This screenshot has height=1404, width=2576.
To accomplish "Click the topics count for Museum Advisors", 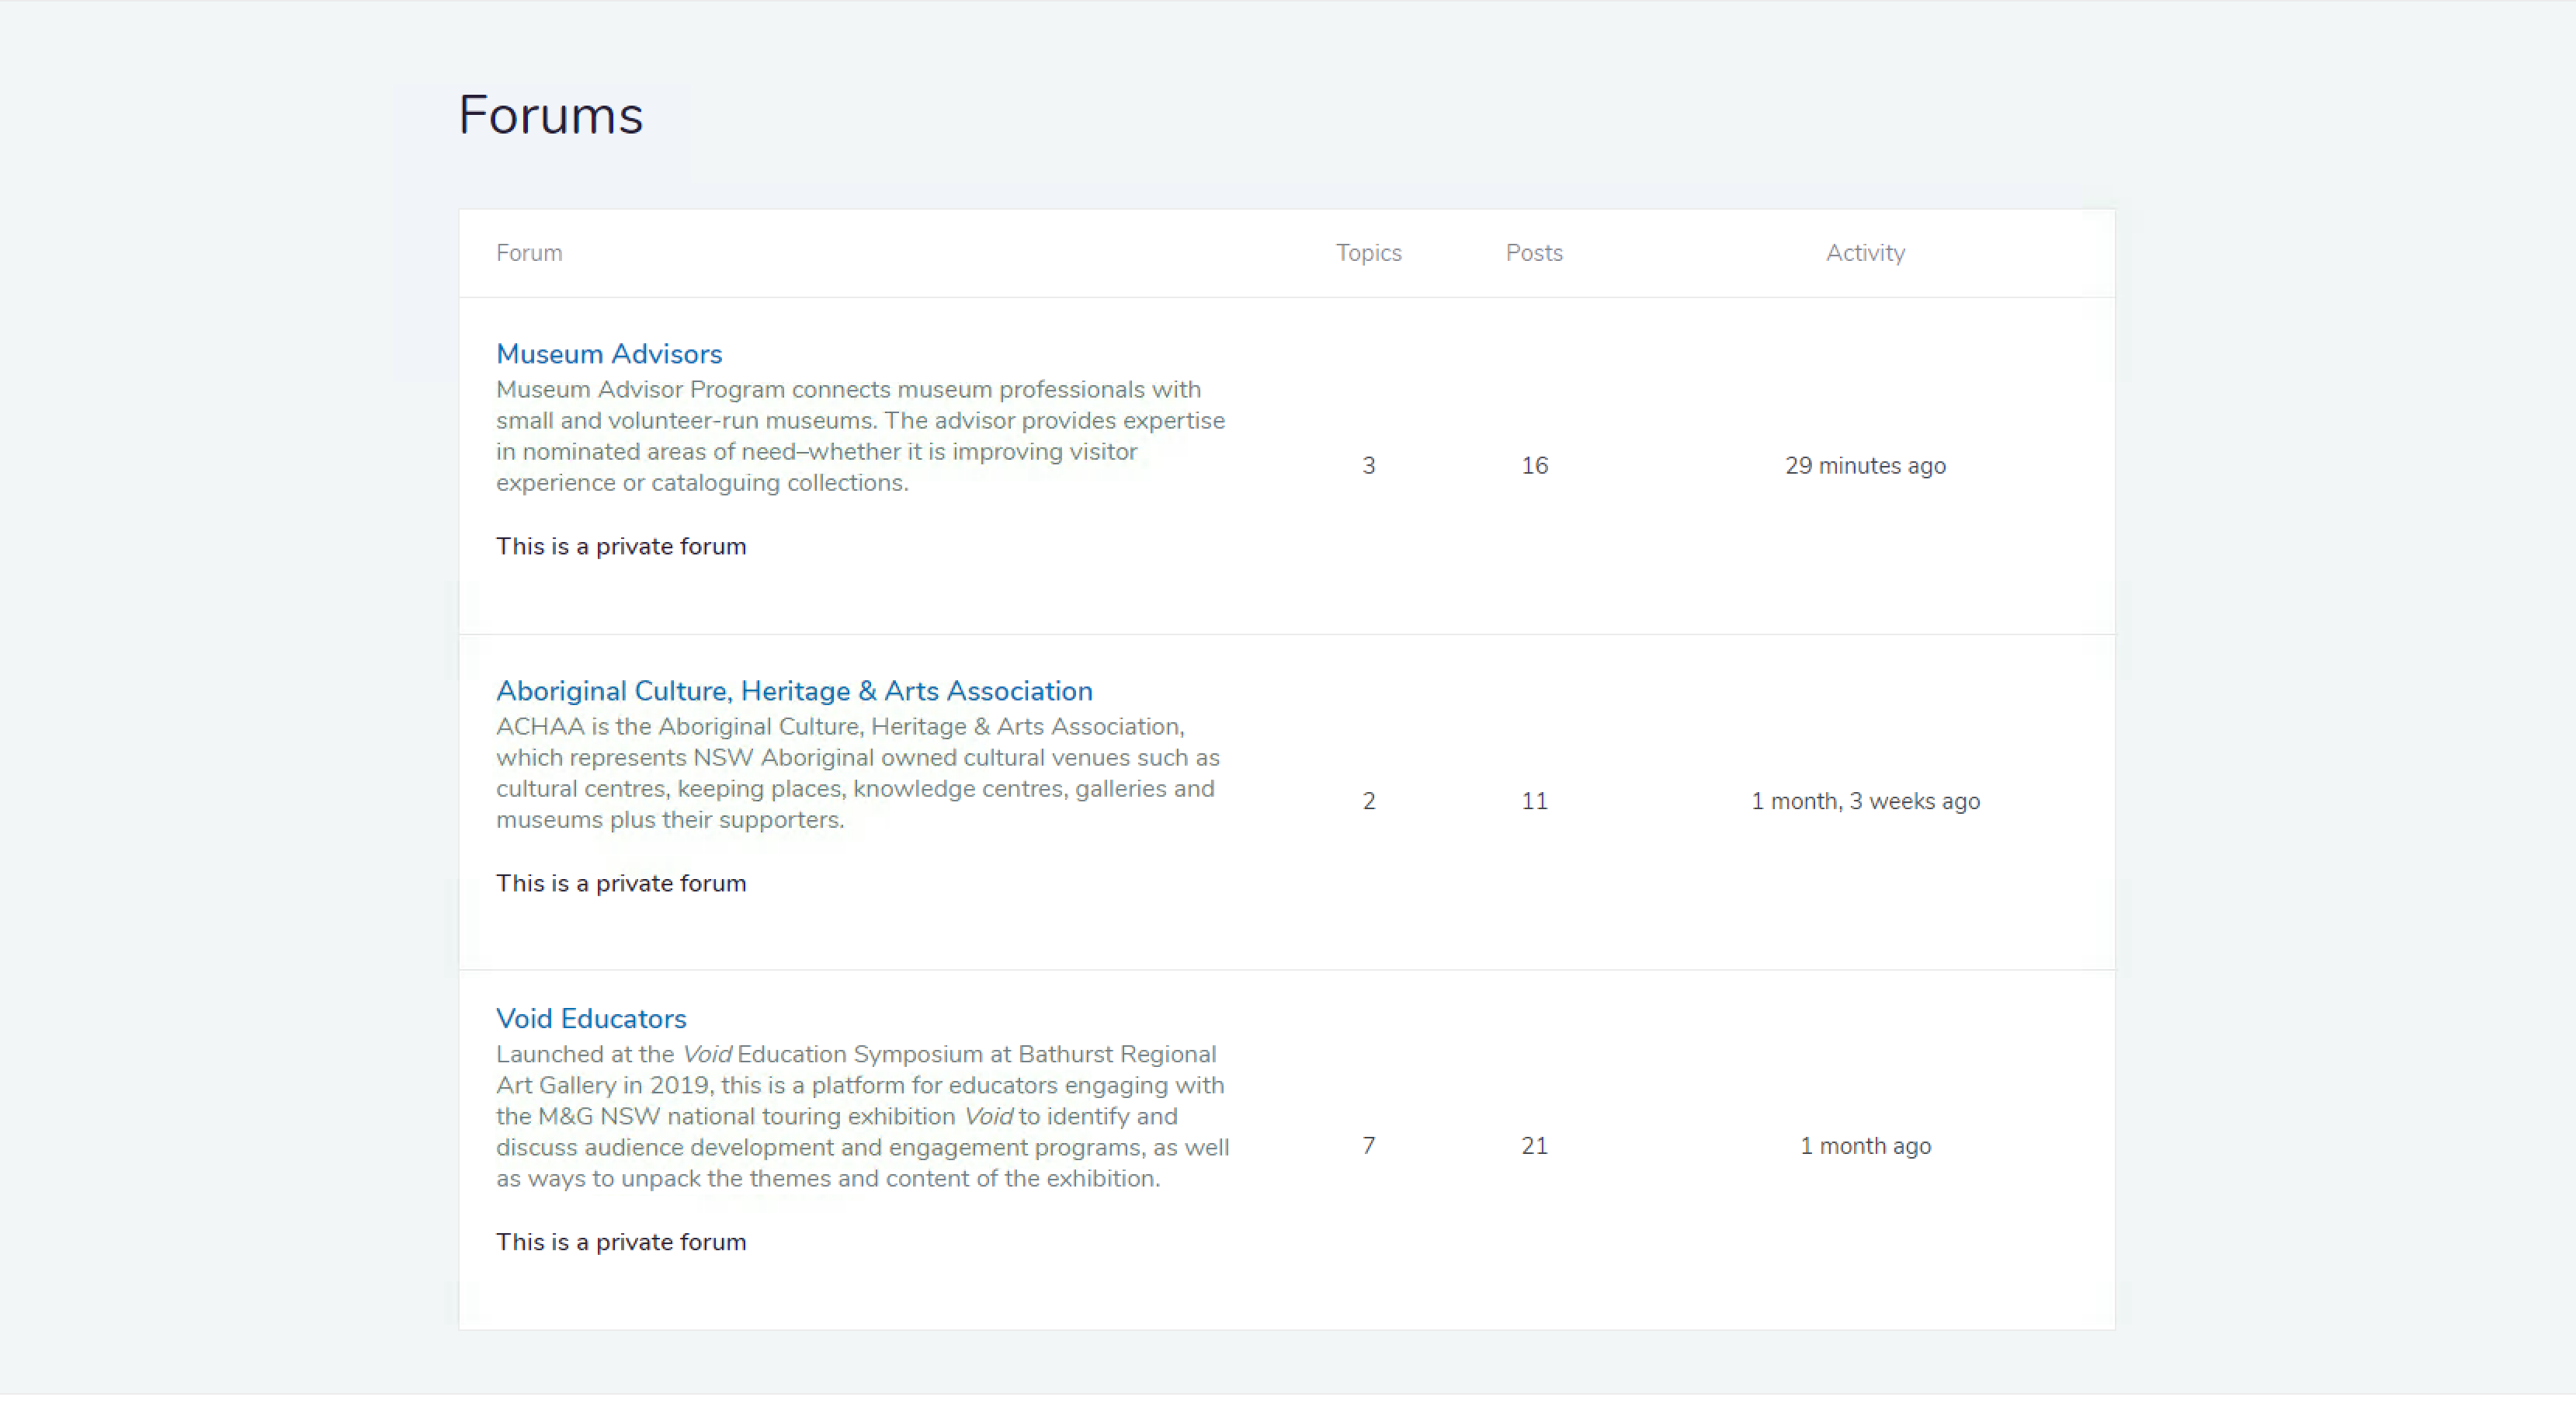I will click(1368, 465).
